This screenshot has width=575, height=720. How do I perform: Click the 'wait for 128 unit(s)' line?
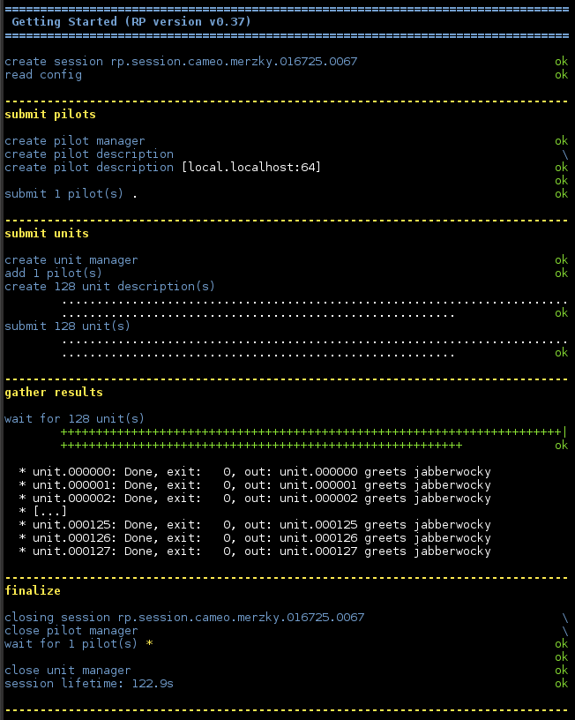pos(74,419)
